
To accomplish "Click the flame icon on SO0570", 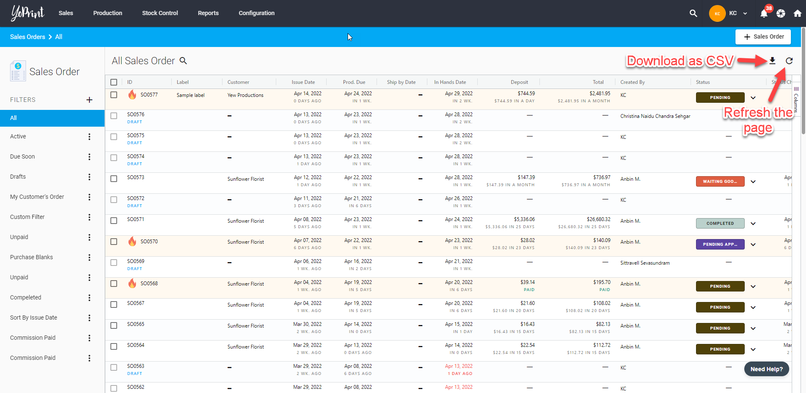I will coord(132,241).
